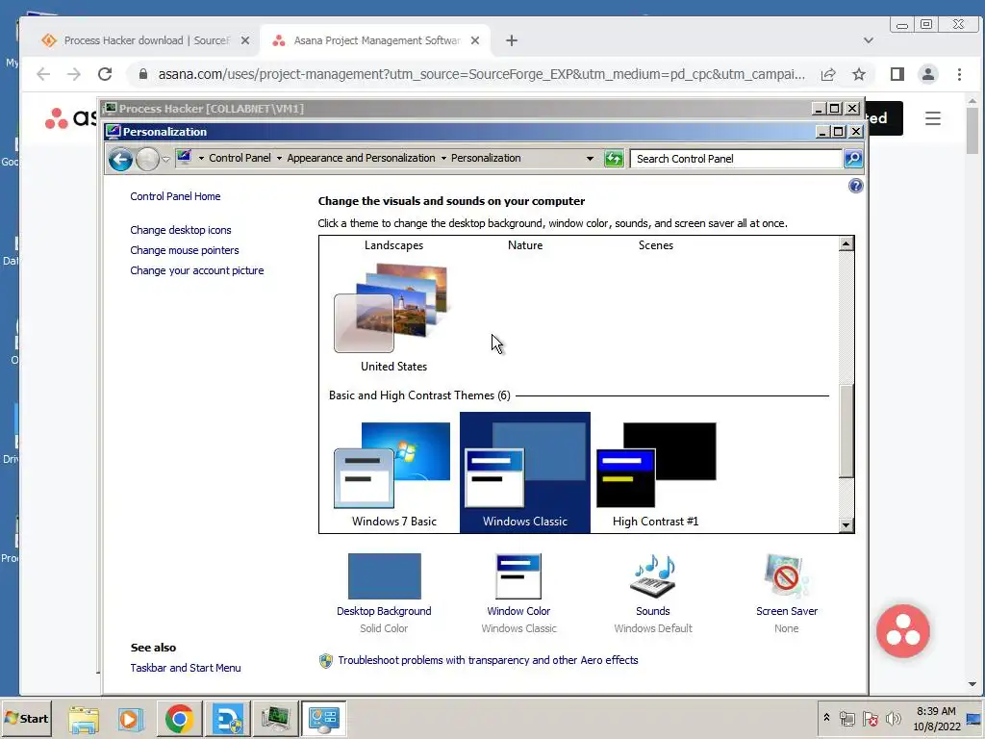Switch to Process Hacker download tab
Viewport: 985px width, 739px height.
[146, 40]
